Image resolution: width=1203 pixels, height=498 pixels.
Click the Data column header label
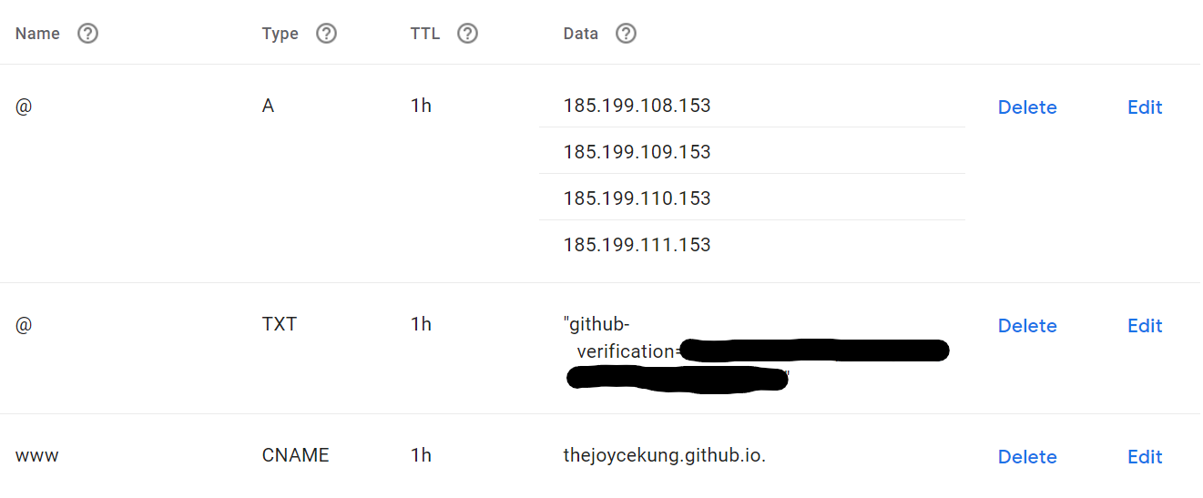581,34
